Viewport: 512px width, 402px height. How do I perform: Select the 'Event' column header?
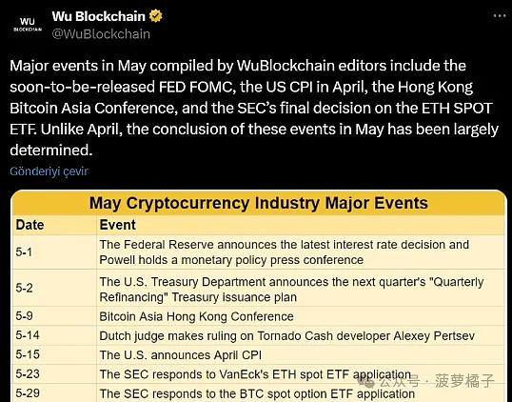pyautogui.click(x=118, y=225)
